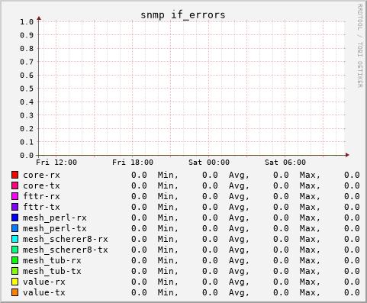
Task: Click the red core-rx legend swatch
Action: pyautogui.click(x=14, y=175)
